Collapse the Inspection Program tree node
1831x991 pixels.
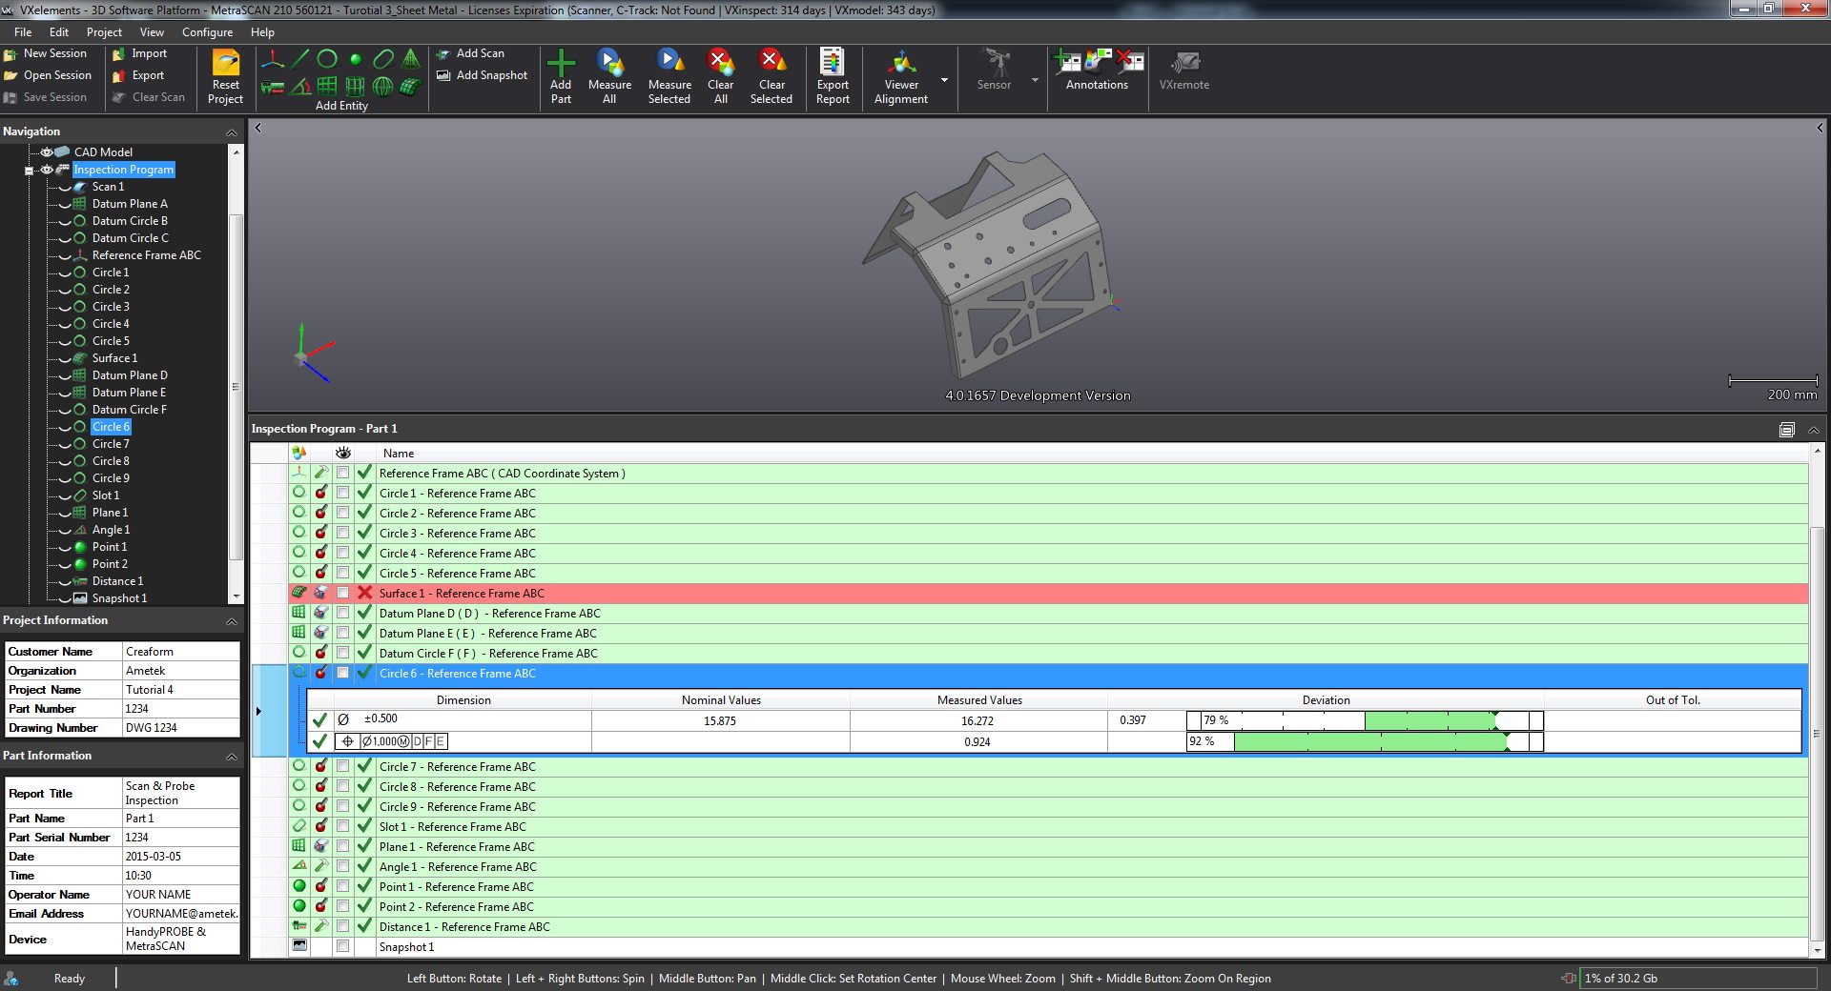click(29, 171)
